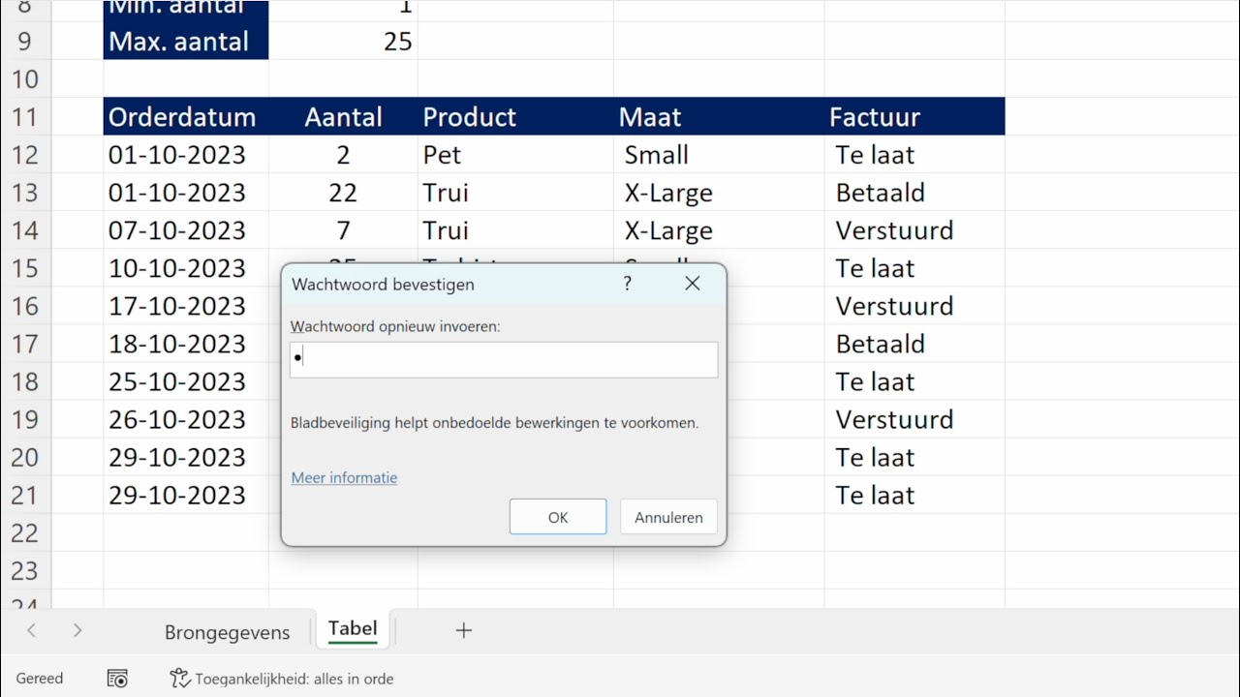The height and width of the screenshot is (697, 1240).
Task: Select the Orderdatum header cell
Action: pos(186,117)
